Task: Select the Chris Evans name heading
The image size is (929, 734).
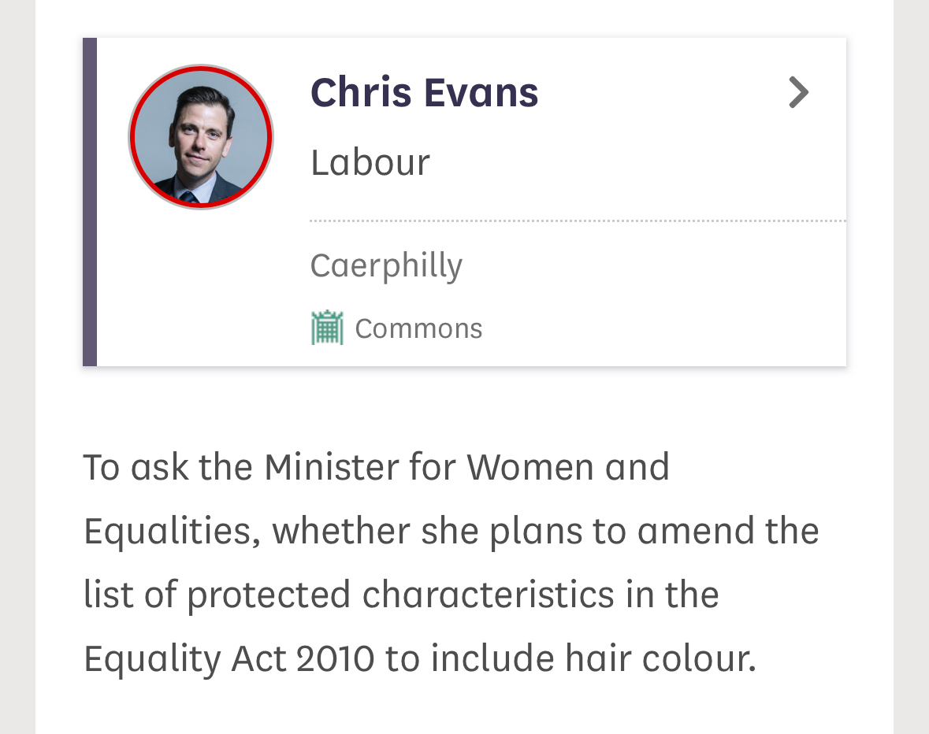Action: (x=424, y=92)
